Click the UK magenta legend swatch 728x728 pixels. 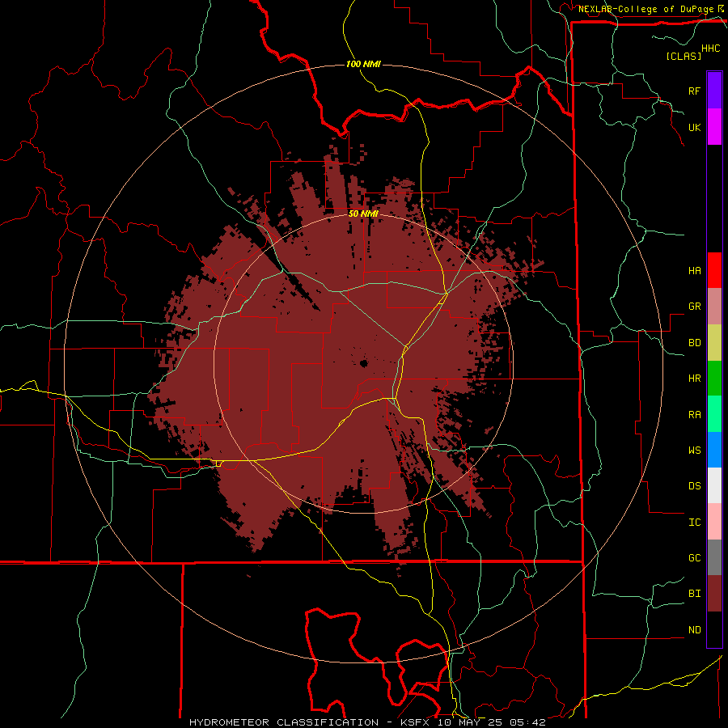click(714, 127)
